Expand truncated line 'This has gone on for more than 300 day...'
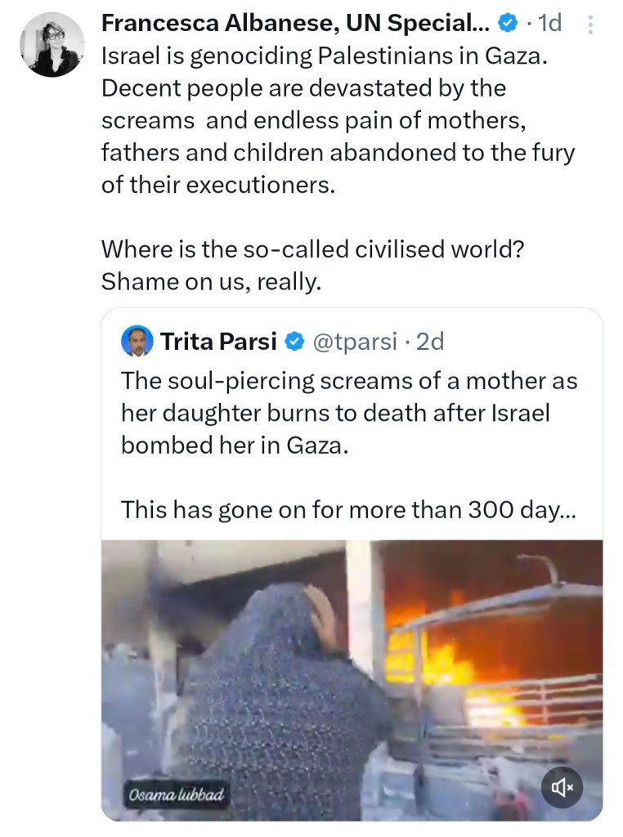Image resolution: width=623 pixels, height=837 pixels. point(348,510)
